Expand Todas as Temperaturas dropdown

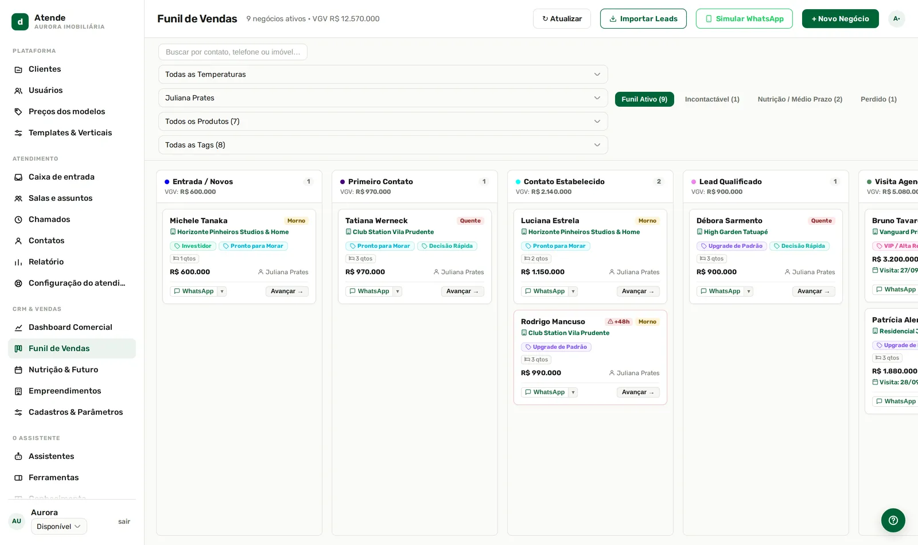pos(383,74)
